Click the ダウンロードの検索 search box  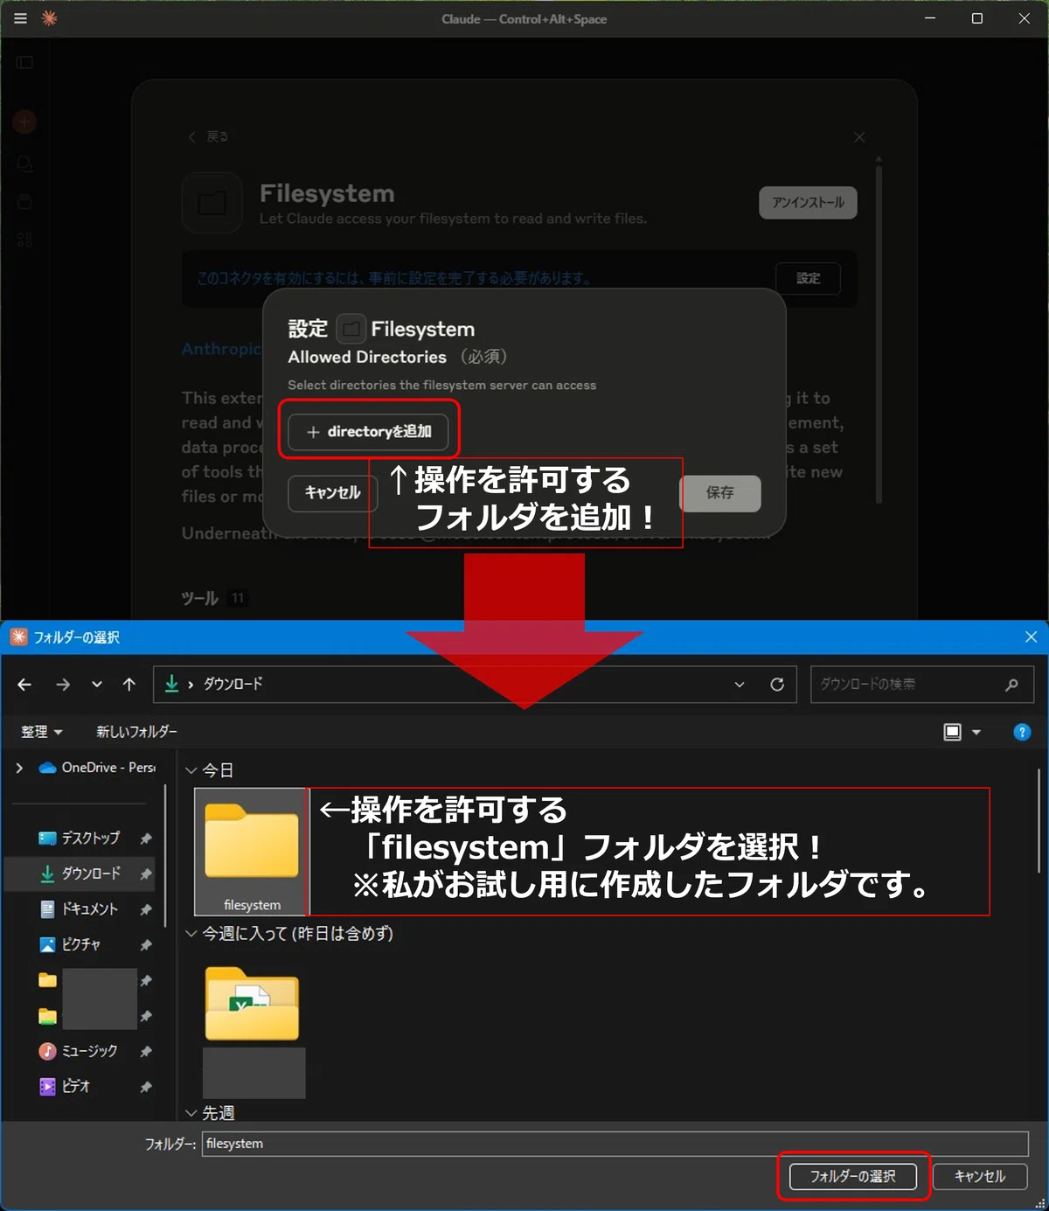pyautogui.click(x=922, y=685)
